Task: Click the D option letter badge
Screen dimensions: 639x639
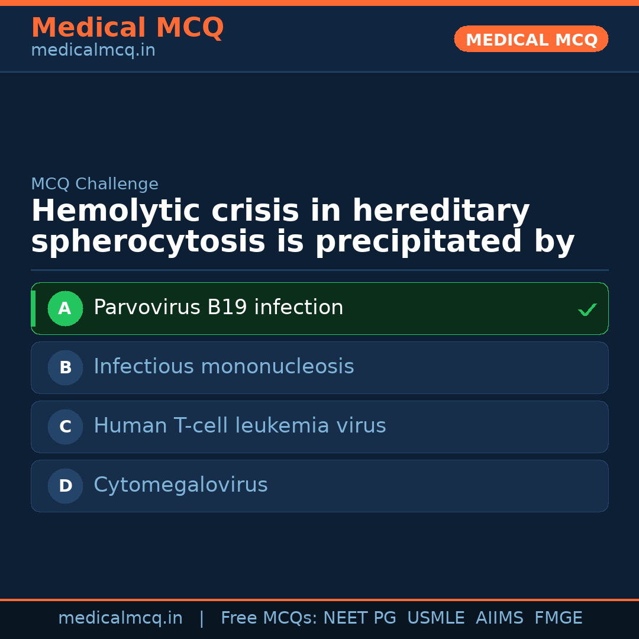Action: click(x=65, y=486)
